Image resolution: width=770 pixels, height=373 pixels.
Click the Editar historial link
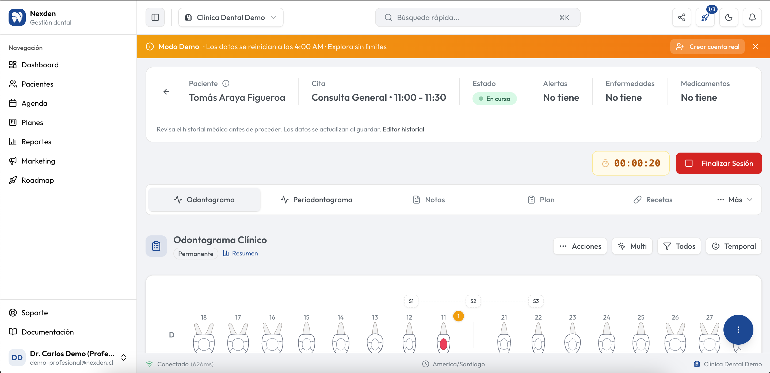(x=403, y=129)
